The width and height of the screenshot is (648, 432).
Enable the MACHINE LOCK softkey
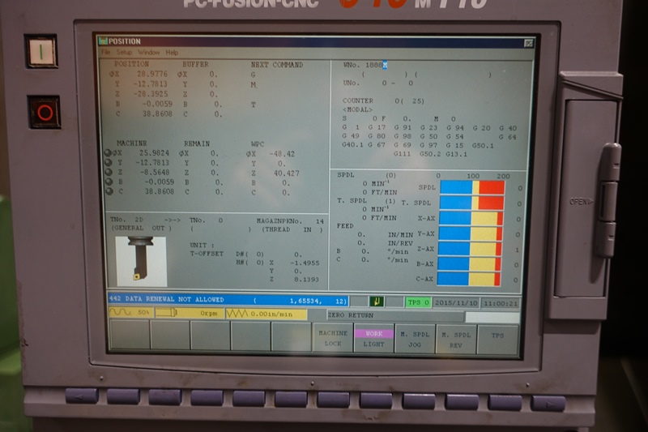pyautogui.click(x=332, y=338)
